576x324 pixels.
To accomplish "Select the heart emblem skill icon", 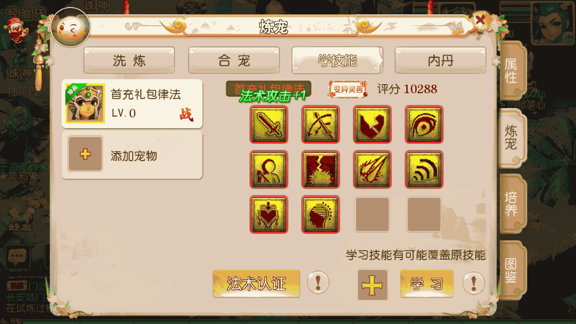I will pos(268,215).
